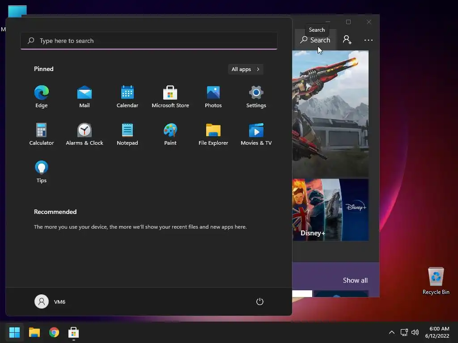Open the VM6 user account menu
This screenshot has width=458, height=343.
click(50, 301)
